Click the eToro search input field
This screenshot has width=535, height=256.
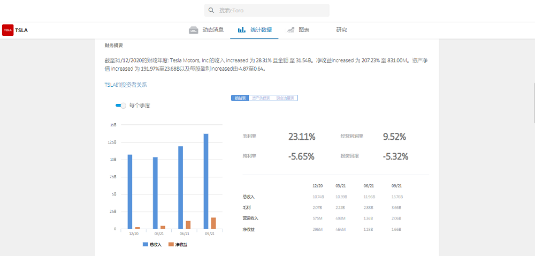(267, 10)
